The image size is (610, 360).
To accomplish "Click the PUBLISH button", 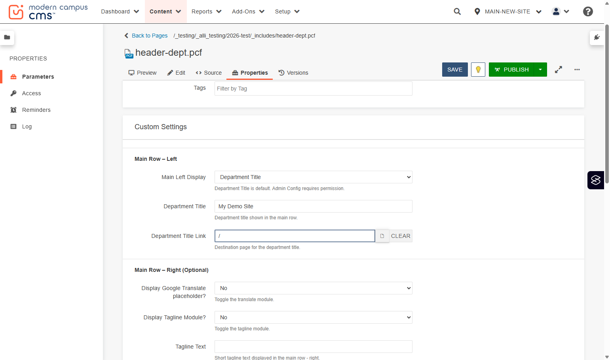I will point(511,70).
